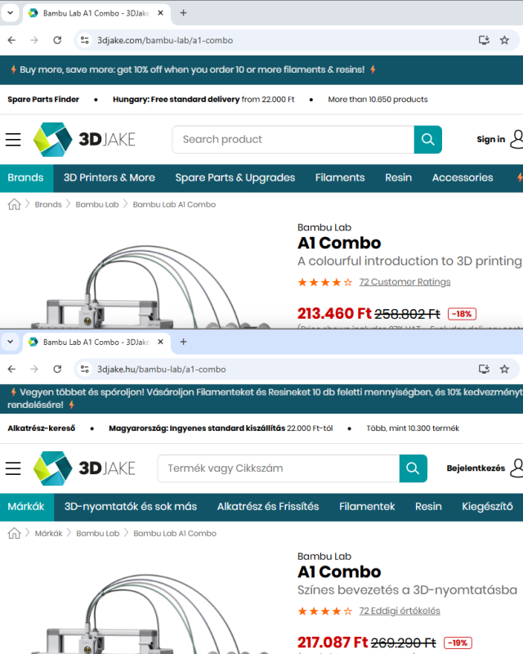The height and width of the screenshot is (654, 523).
Task: Select the Bambu Lab A1 Combo tab in bottom window
Action: (x=96, y=343)
